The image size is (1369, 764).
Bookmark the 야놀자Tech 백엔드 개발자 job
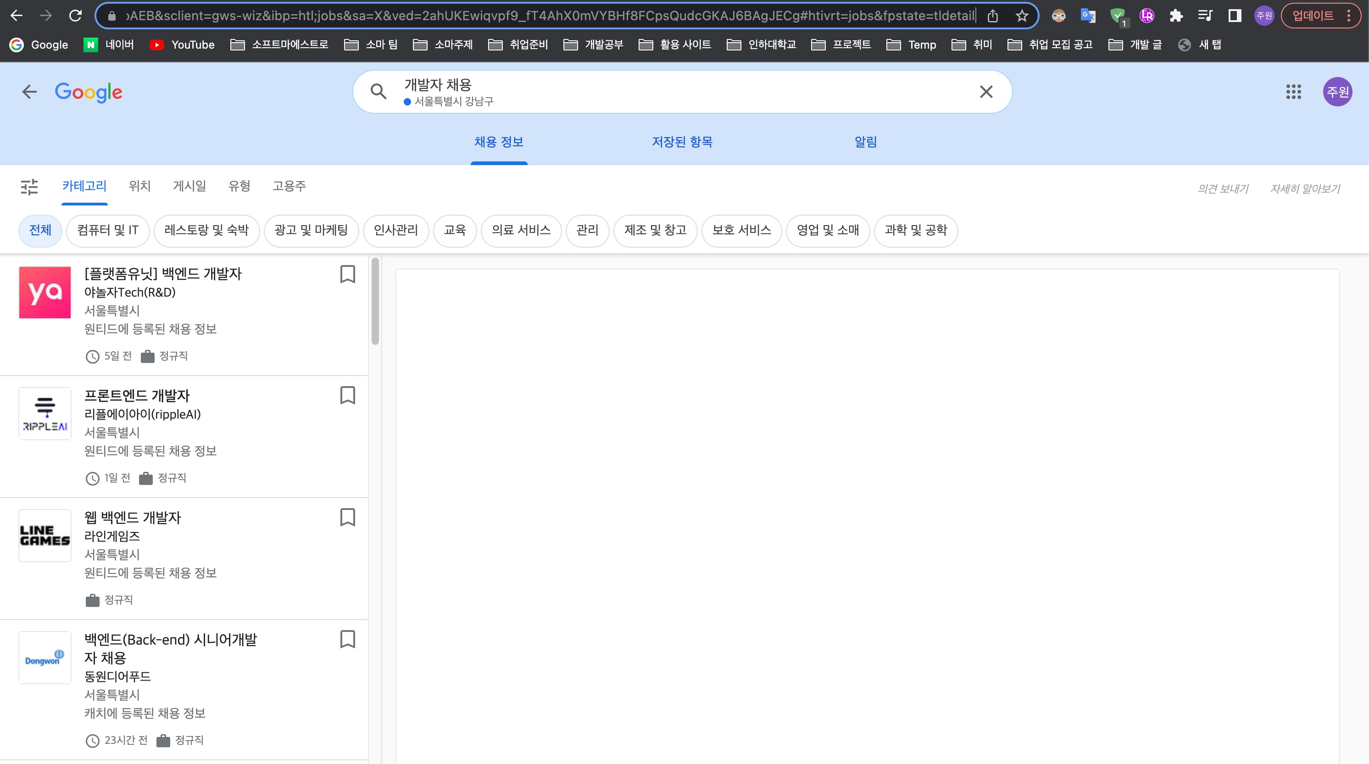tap(347, 274)
